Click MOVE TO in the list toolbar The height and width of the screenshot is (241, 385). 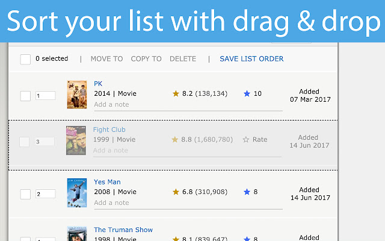pyautogui.click(x=106, y=59)
